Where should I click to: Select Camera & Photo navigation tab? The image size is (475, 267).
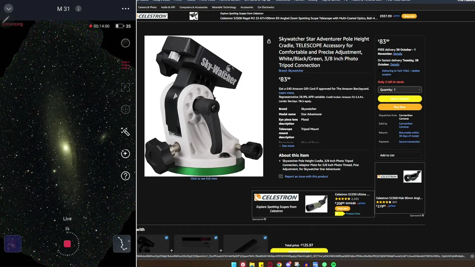tap(147, 7)
